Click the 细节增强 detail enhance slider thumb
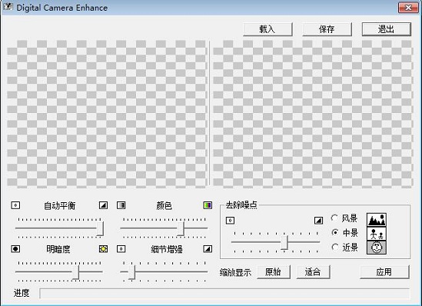 [x=131, y=272]
